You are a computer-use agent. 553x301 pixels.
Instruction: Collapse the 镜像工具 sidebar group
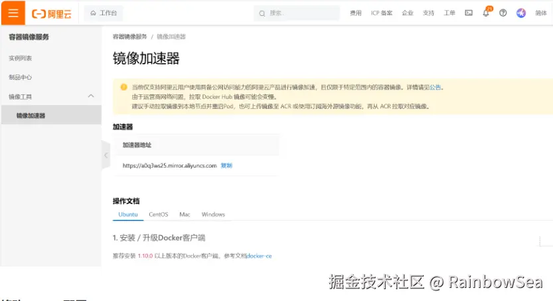(x=91, y=96)
